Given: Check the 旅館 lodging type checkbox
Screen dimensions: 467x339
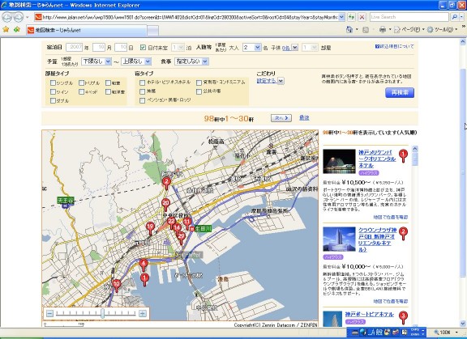Looking at the screenshot, I should coord(143,91).
